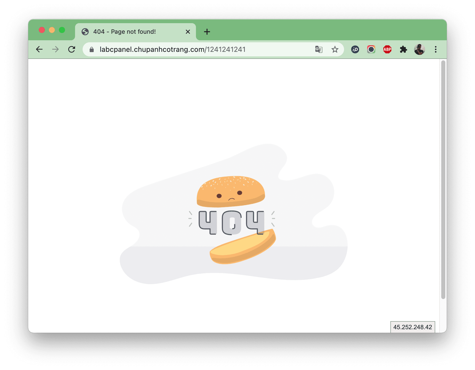Image resolution: width=475 pixels, height=370 pixels.
Task: Open the three-dot Chrome menu
Action: point(435,49)
